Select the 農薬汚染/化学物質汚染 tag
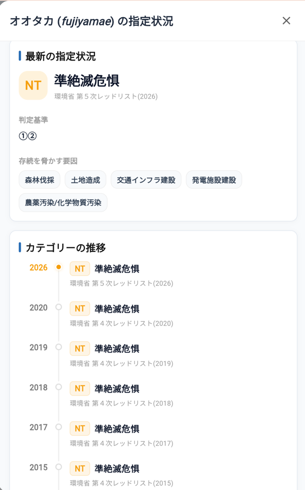This screenshot has width=305, height=490. click(63, 202)
